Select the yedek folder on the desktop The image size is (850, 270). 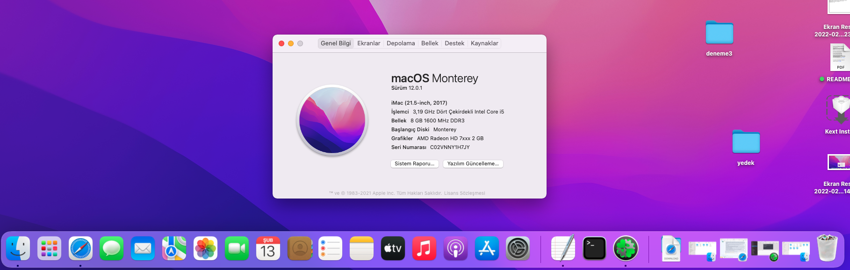pyautogui.click(x=746, y=148)
